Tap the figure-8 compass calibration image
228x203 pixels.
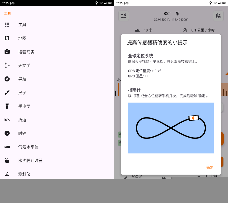coord(171,128)
